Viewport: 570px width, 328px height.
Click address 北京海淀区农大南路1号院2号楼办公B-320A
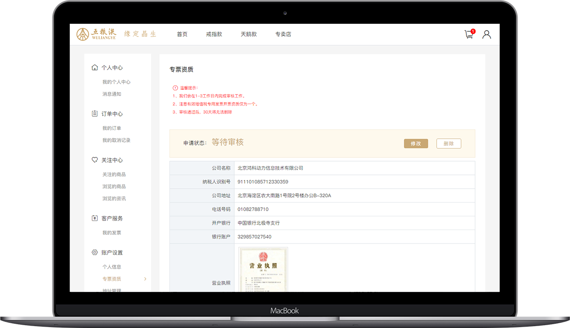point(284,195)
